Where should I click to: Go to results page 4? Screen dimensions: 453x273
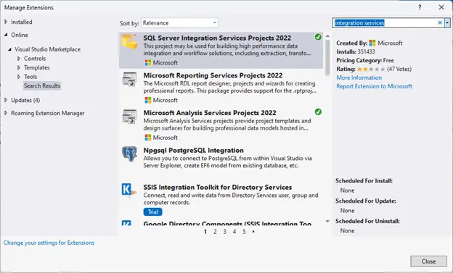[234, 232]
